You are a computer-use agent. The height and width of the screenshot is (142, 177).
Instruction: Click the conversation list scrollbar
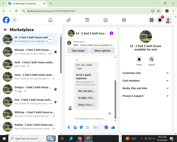tap(61, 55)
